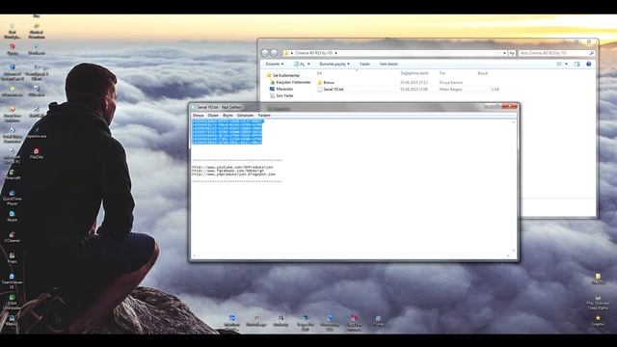Launch TeamViewer 10 from the desktop
617x347 pixels.
tap(13, 281)
